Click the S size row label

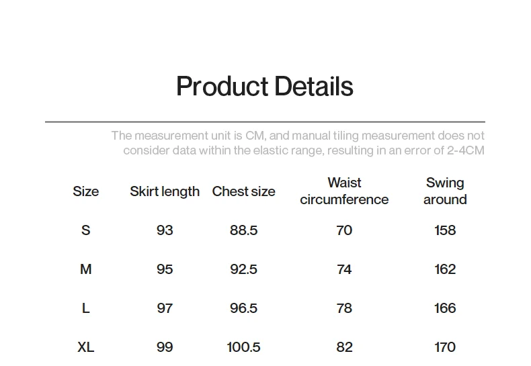[85, 230]
